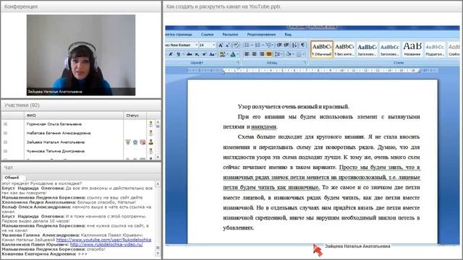The height and width of the screenshot is (260, 463).
Task: Open the rukodelochka-video.ru link in chat
Action: click(106, 245)
